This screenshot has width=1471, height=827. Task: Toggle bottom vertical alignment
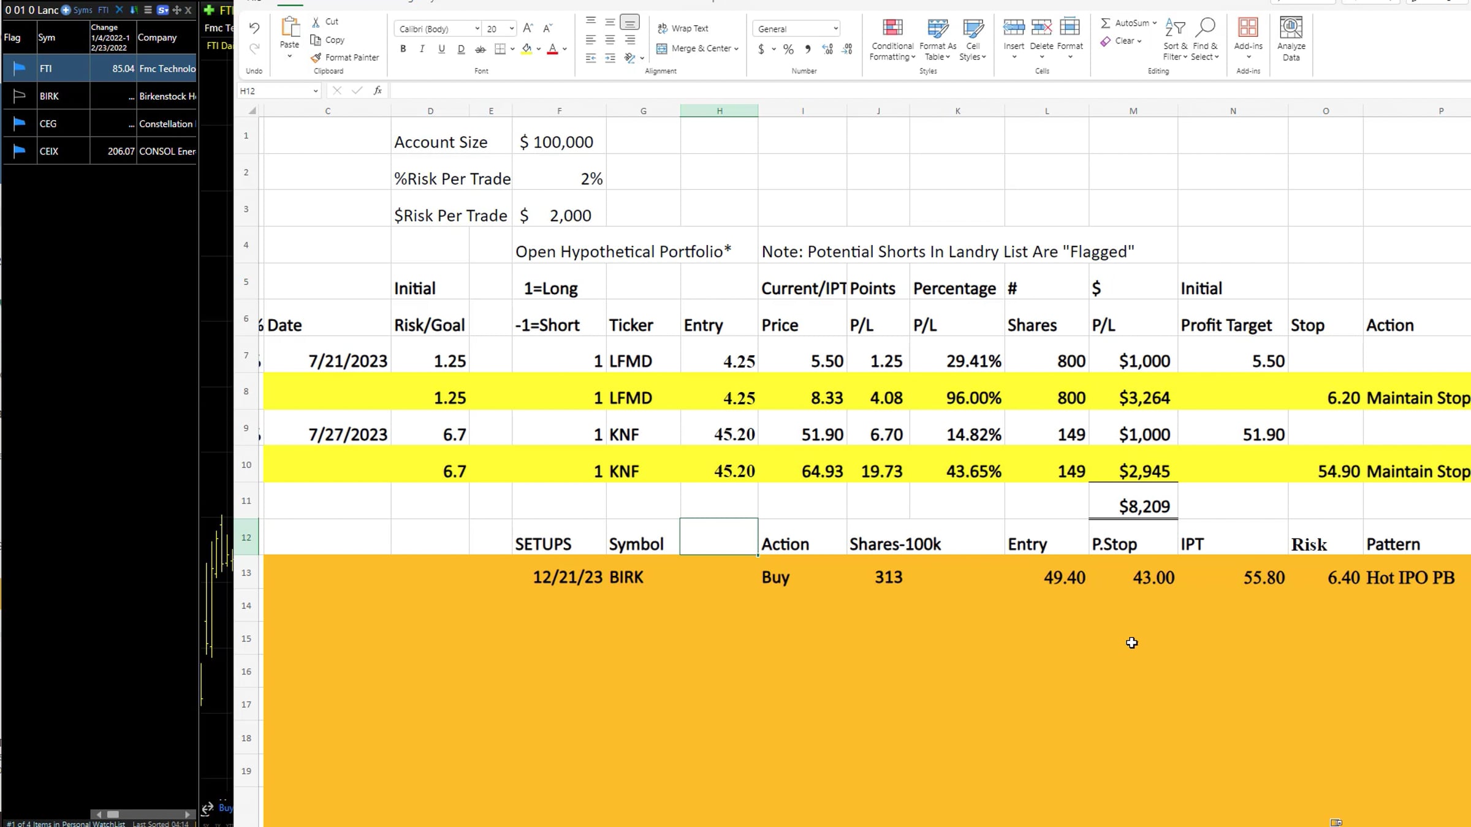629,22
